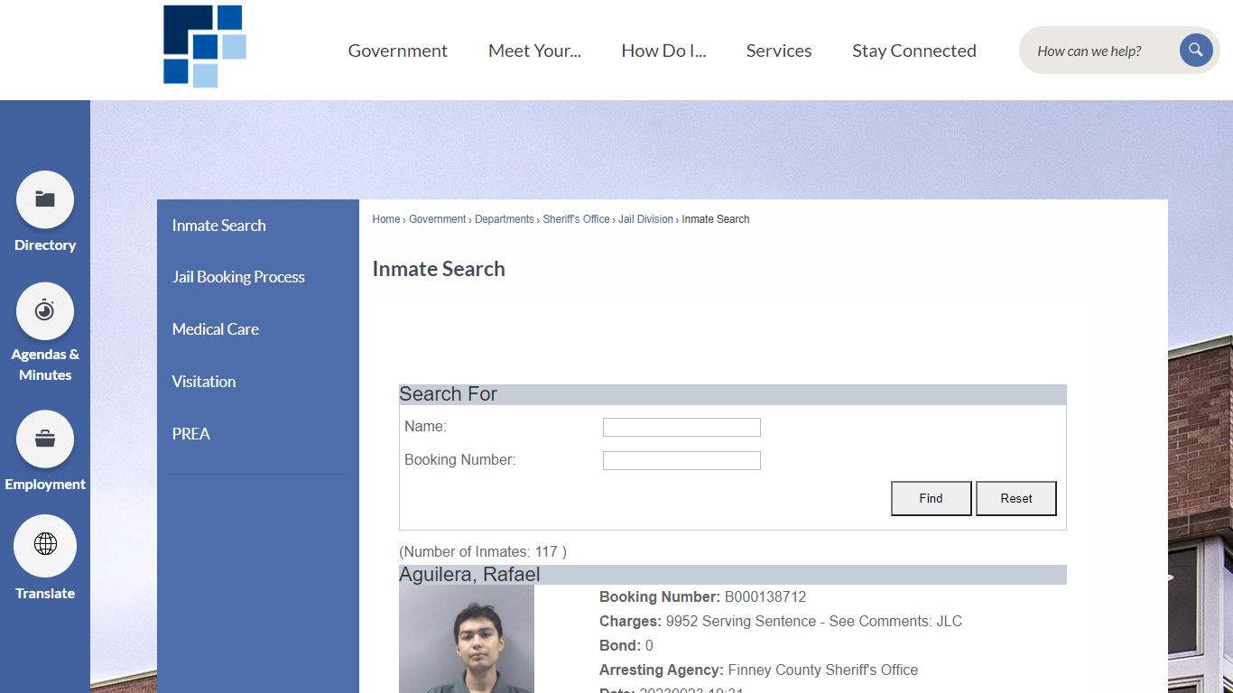Open the Employment briefcase icon
The image size is (1233, 693).
pyautogui.click(x=45, y=439)
